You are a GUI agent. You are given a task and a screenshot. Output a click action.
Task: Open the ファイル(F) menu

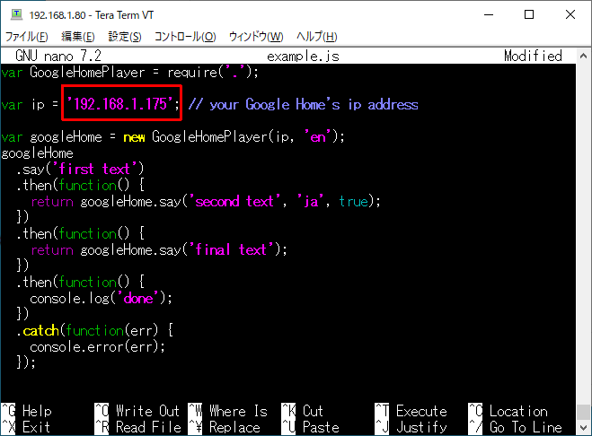[x=26, y=37]
